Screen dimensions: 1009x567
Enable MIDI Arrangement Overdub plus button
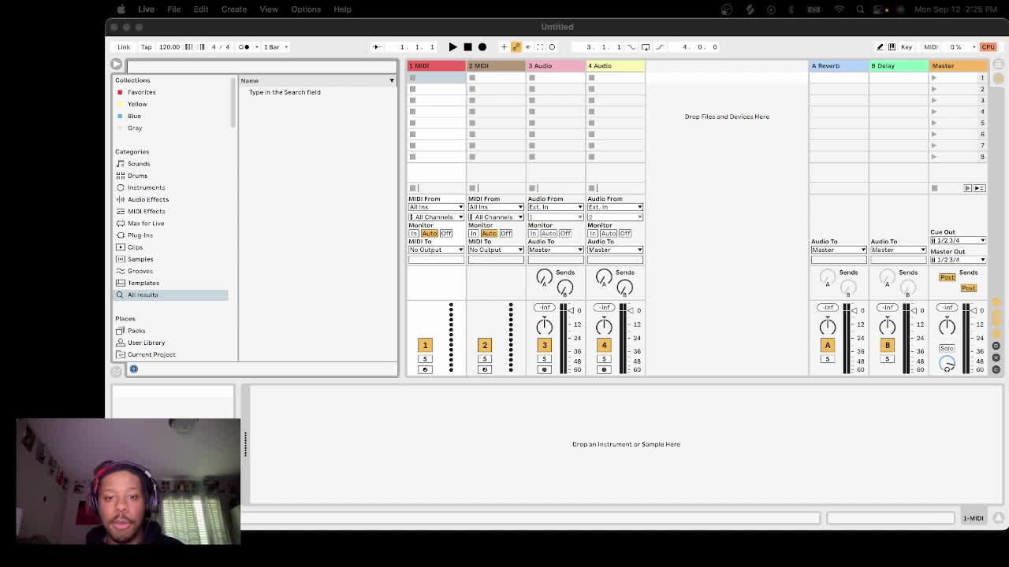[x=504, y=46]
